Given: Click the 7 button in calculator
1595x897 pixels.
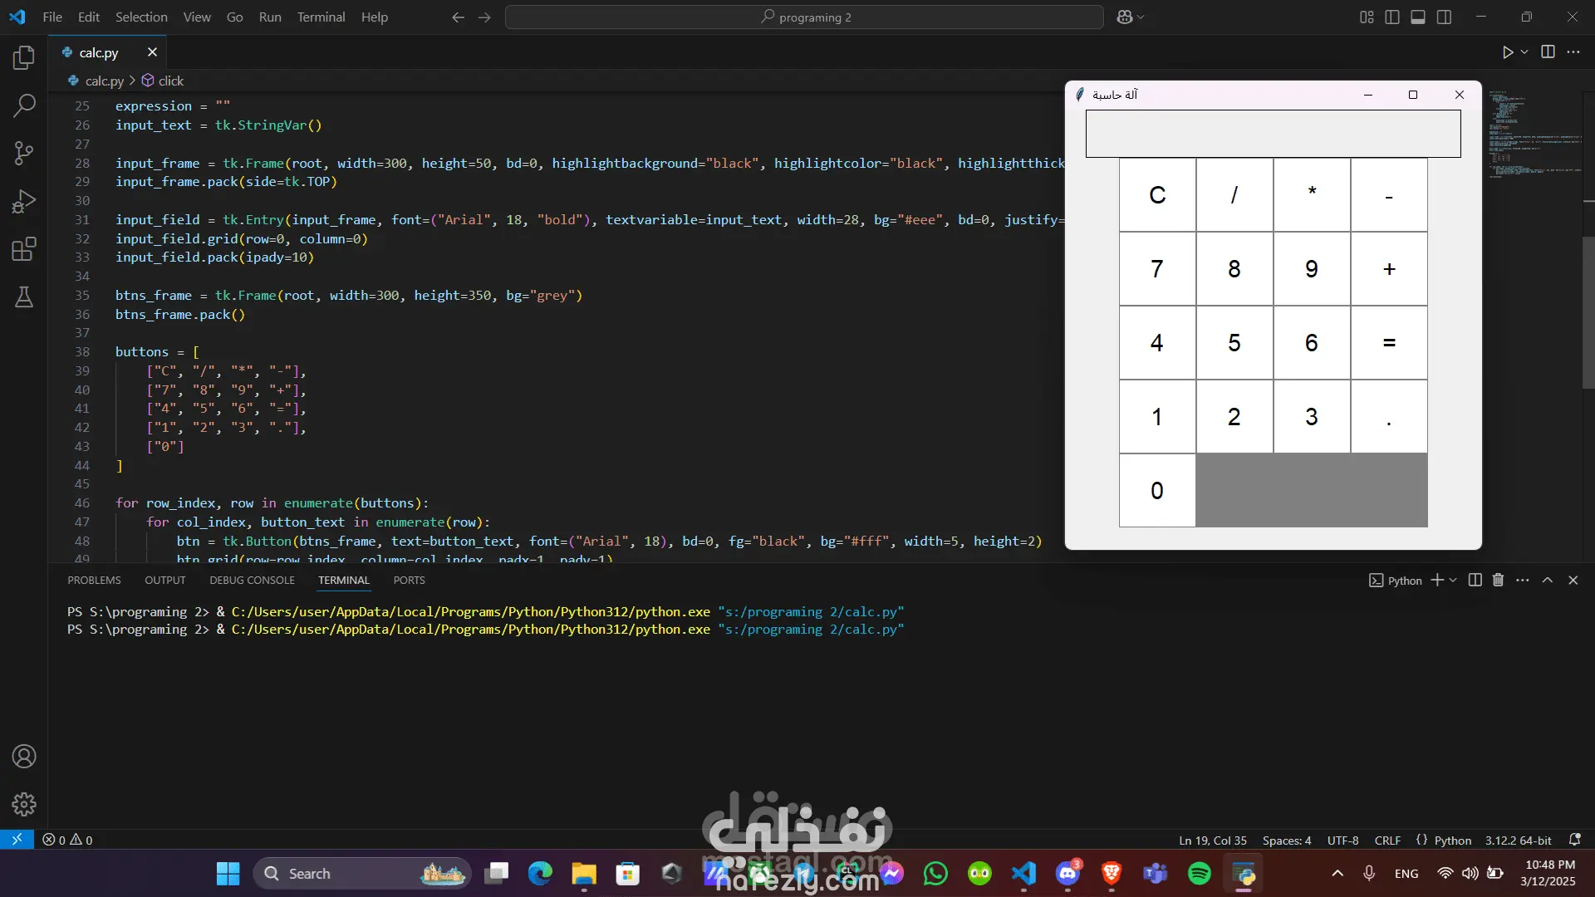Looking at the screenshot, I should click(x=1157, y=269).
